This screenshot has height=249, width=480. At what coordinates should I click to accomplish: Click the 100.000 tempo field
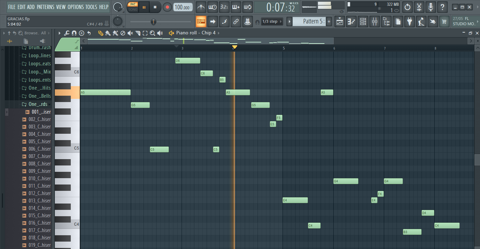tap(183, 7)
